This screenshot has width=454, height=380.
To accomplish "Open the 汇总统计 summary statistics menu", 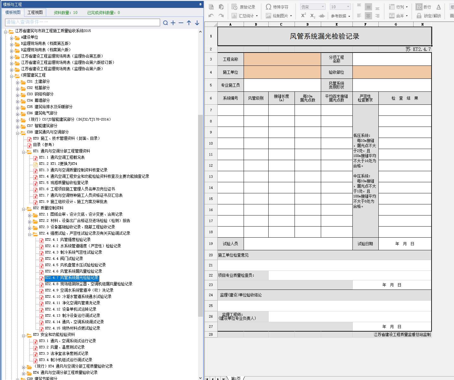I will tap(245, 16).
